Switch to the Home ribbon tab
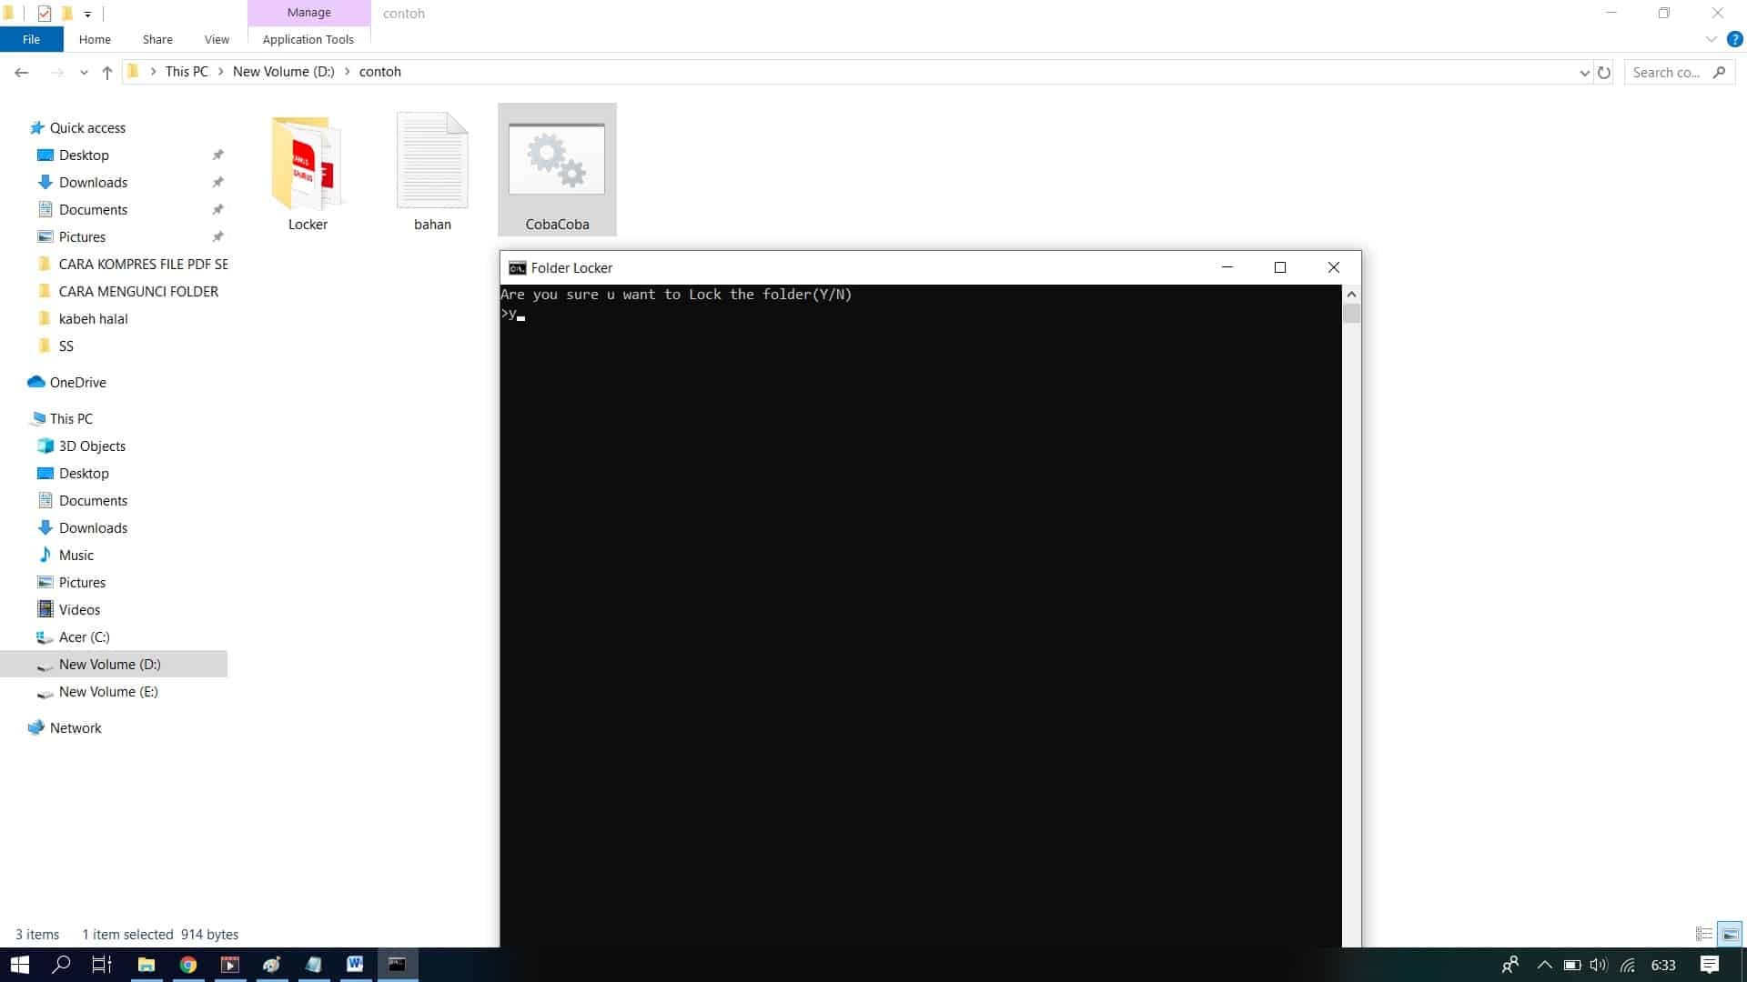This screenshot has width=1747, height=982. click(x=95, y=39)
